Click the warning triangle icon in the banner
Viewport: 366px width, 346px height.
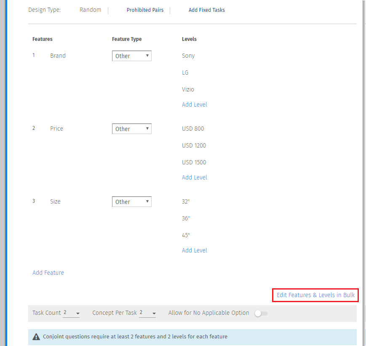pos(36,337)
